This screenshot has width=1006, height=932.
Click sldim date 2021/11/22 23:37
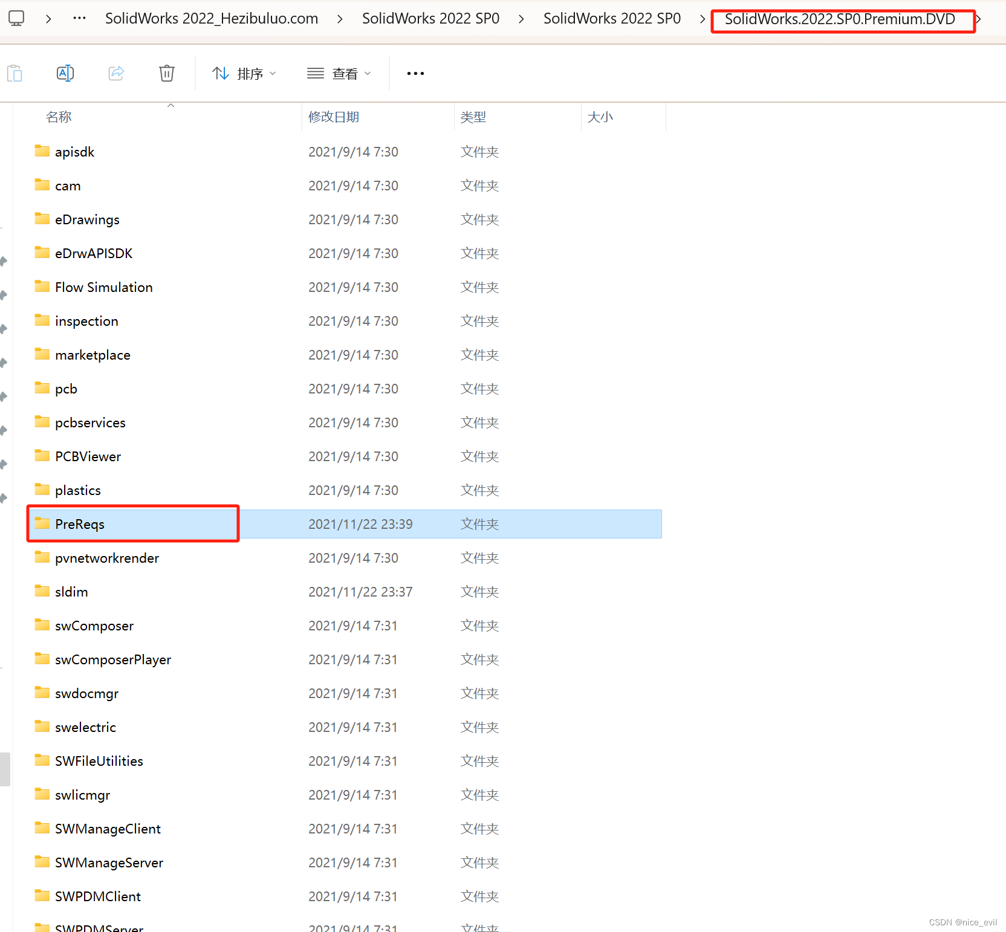[360, 592]
